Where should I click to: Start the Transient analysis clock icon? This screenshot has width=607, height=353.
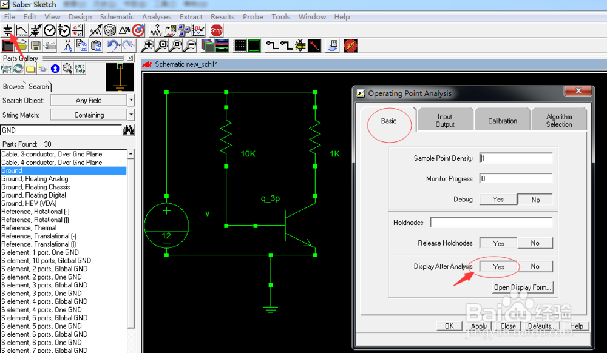coord(50,30)
